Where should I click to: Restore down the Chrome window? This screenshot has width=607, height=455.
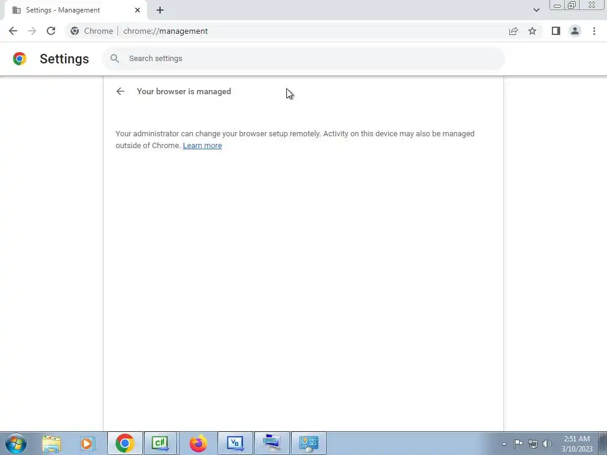pyautogui.click(x=571, y=5)
